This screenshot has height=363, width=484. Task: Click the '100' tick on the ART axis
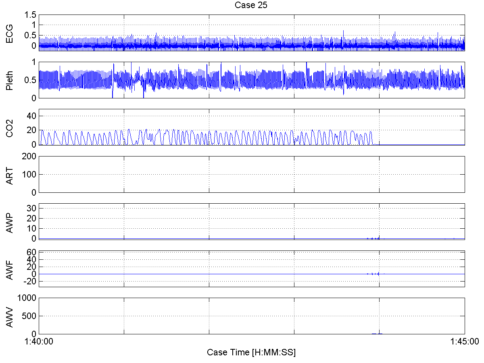tap(30, 174)
